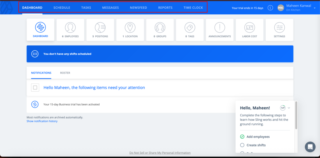
Task: Click Do Not Sell or Share link
Action: [160, 153]
